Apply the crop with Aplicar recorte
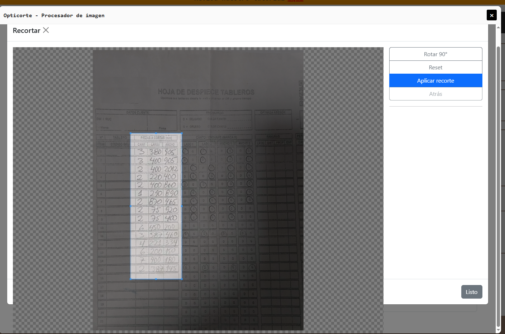Screen dimensions: 505x334 coord(435,80)
